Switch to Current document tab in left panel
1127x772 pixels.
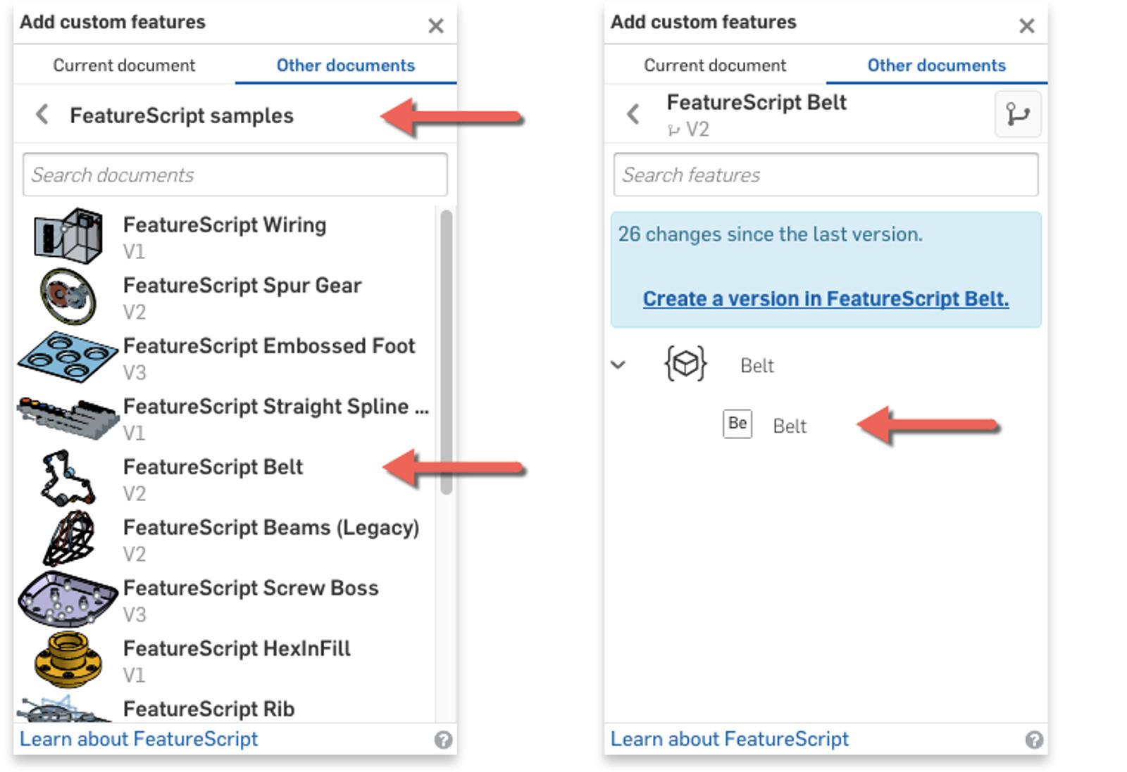pyautogui.click(x=124, y=65)
